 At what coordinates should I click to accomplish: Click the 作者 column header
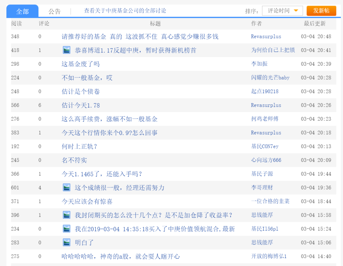coord(256,23)
